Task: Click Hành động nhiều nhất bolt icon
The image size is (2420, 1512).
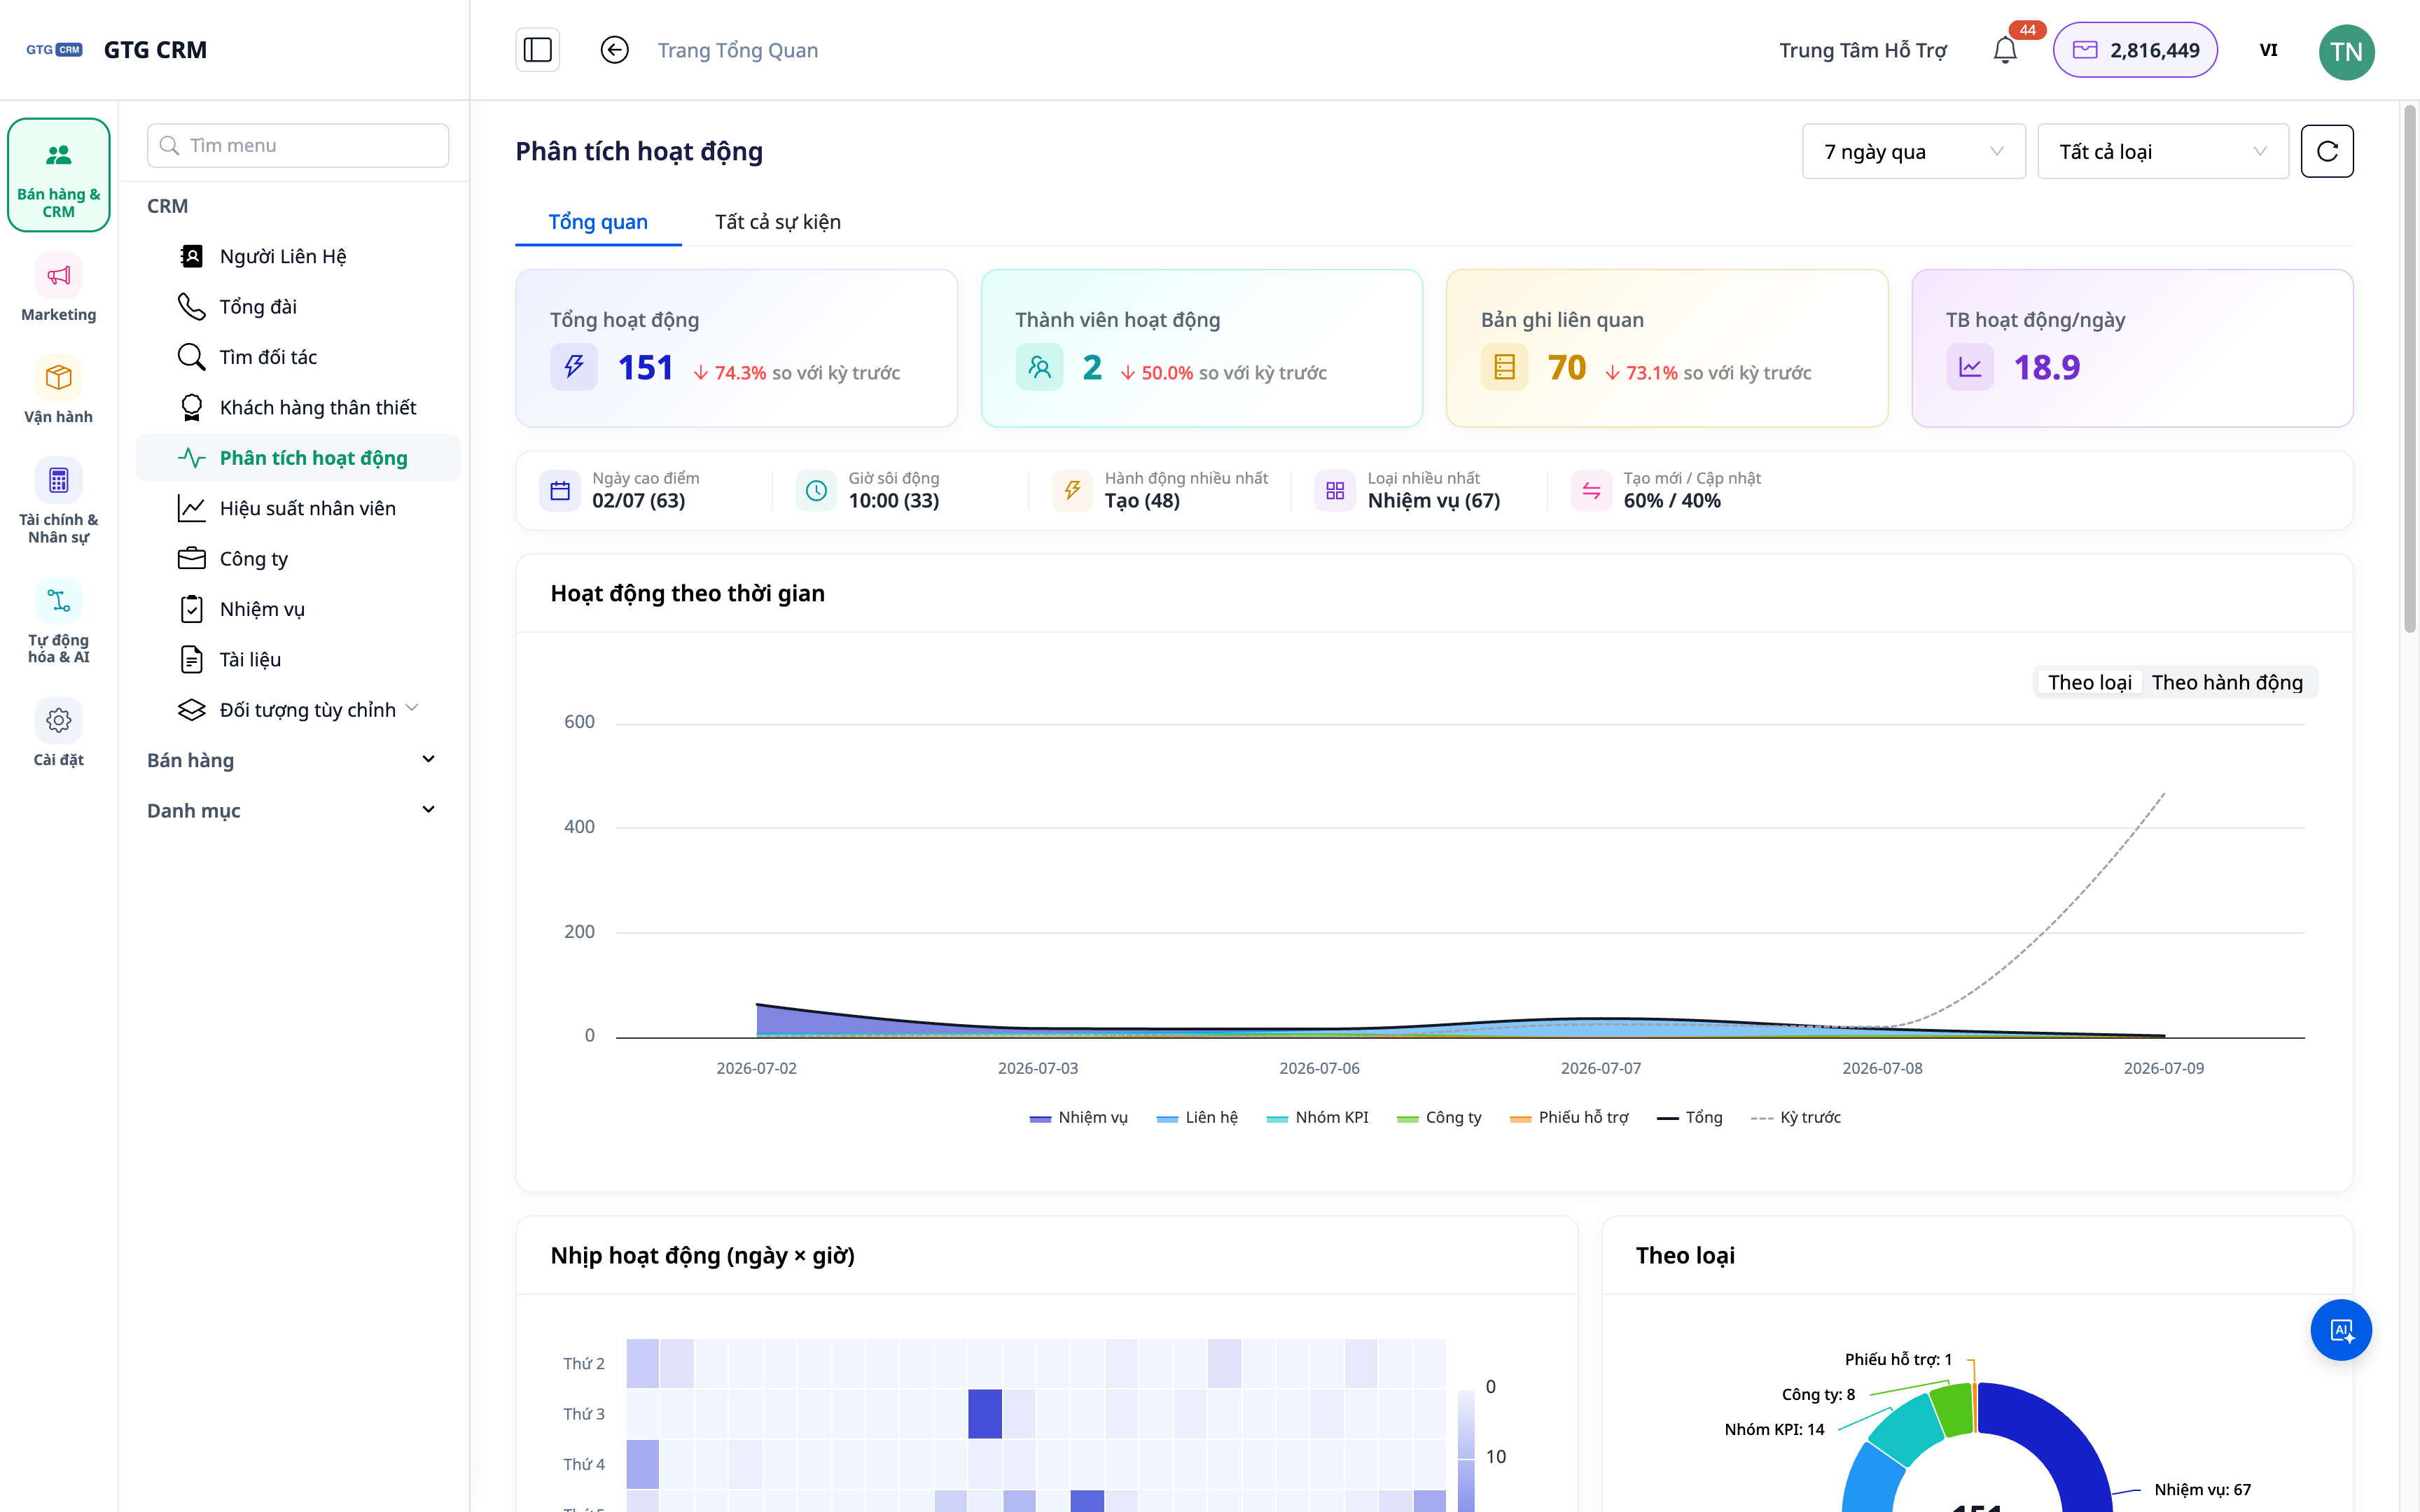Action: coord(1072,490)
